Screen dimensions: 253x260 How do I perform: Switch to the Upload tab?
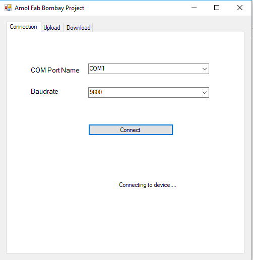point(52,28)
